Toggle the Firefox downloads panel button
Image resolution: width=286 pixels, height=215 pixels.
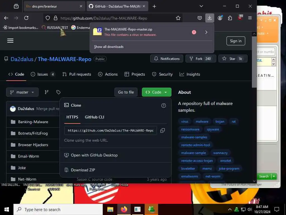[x=209, y=18]
